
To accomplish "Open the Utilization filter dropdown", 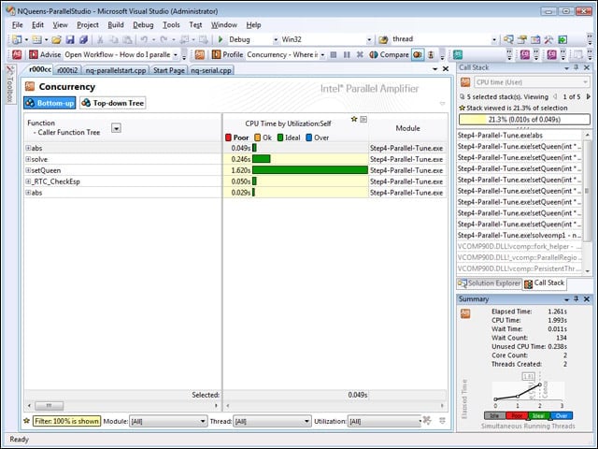I will [385, 421].
